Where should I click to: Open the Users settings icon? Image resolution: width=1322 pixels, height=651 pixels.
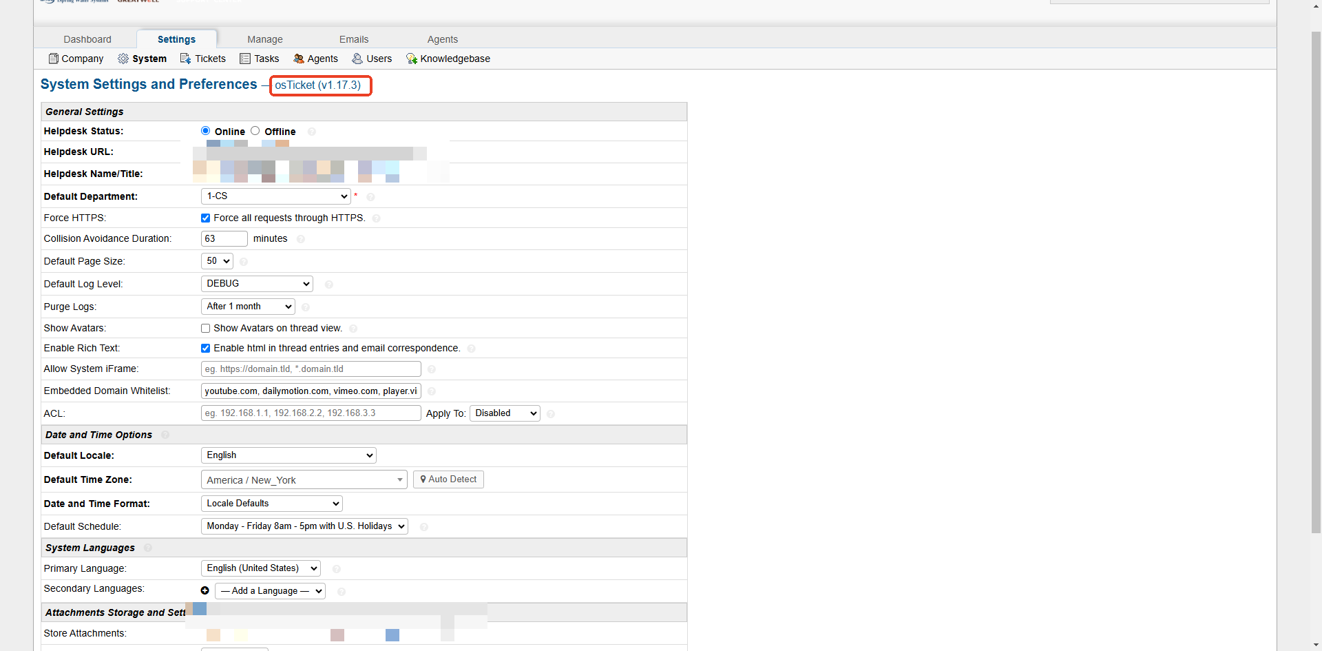coord(357,59)
